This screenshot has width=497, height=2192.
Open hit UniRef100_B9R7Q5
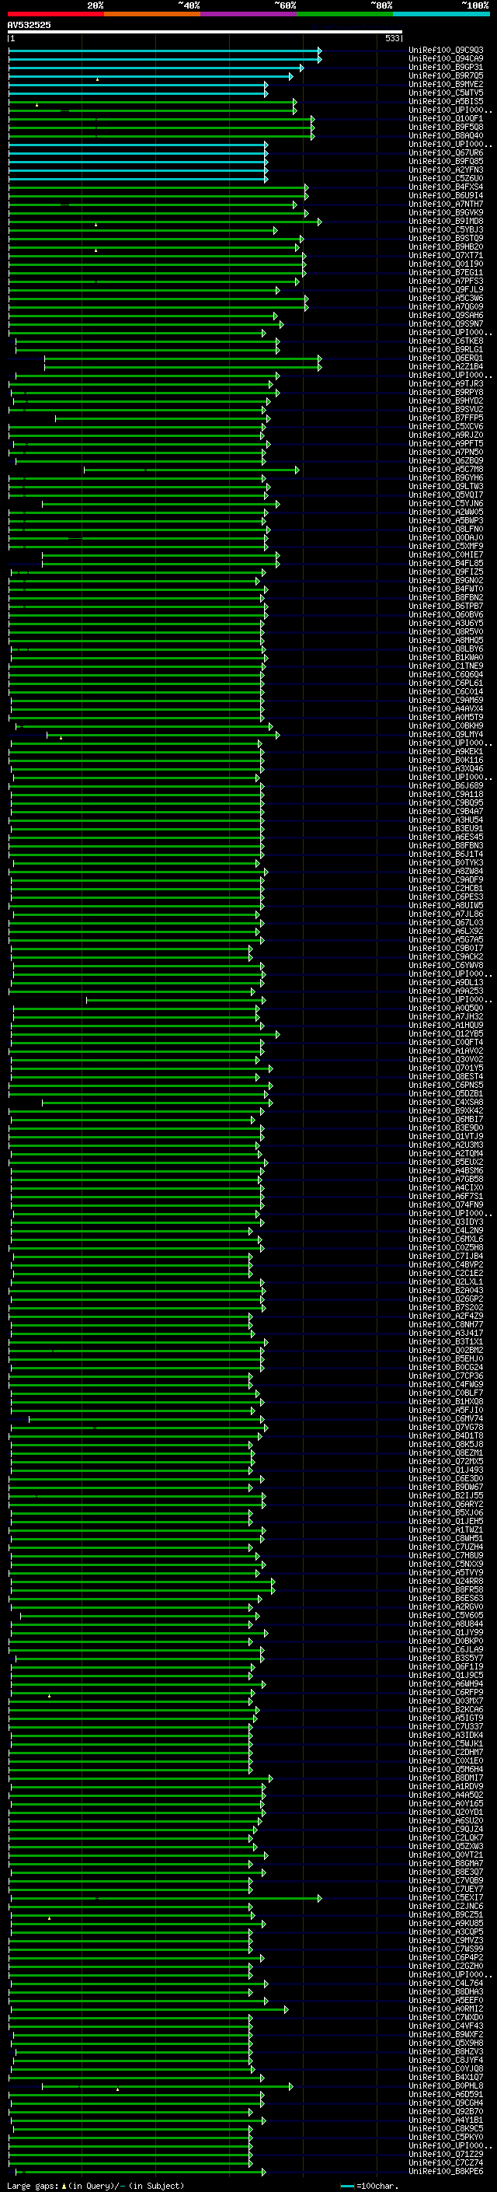click(x=446, y=75)
